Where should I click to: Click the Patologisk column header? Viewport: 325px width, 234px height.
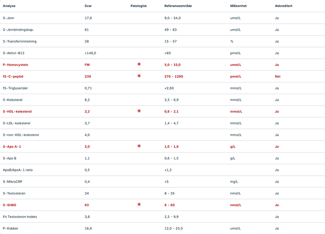[138, 6]
